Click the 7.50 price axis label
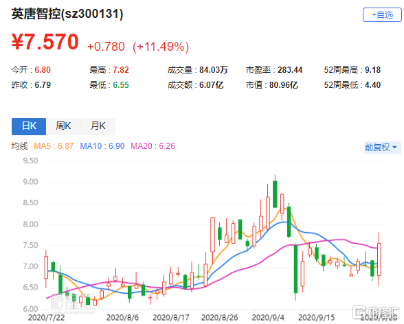 click(x=30, y=246)
